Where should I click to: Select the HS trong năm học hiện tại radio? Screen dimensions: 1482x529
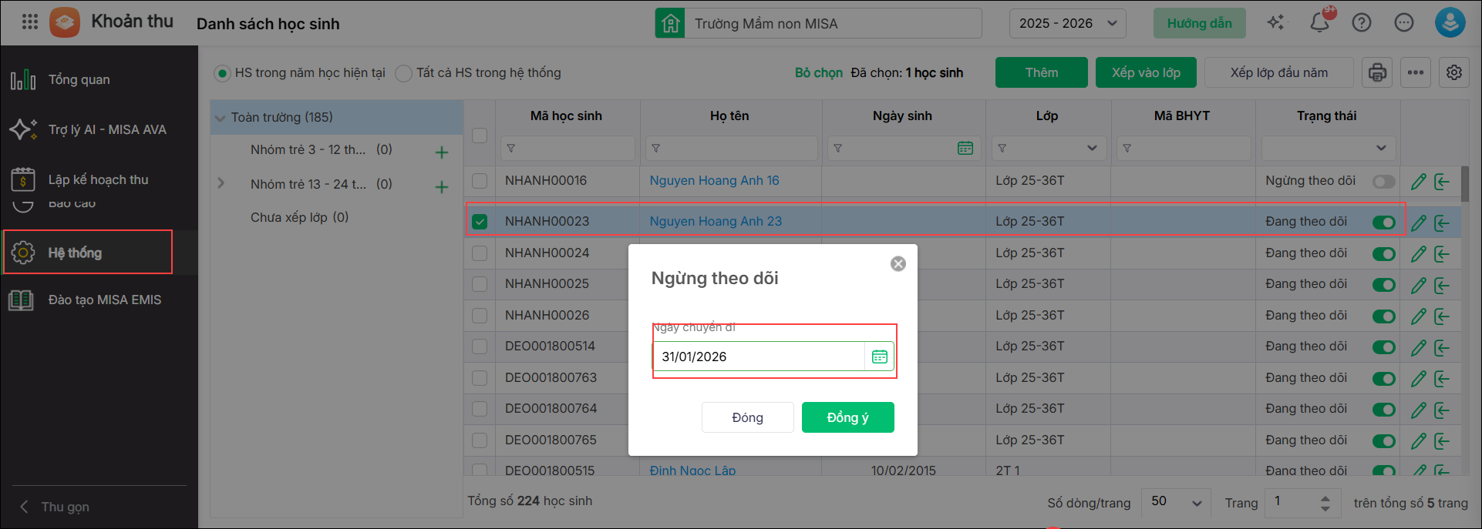click(222, 73)
